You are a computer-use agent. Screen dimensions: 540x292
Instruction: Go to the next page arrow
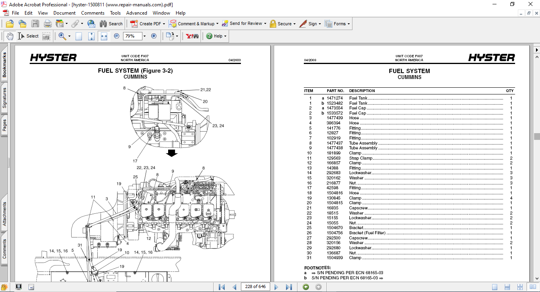point(276,287)
